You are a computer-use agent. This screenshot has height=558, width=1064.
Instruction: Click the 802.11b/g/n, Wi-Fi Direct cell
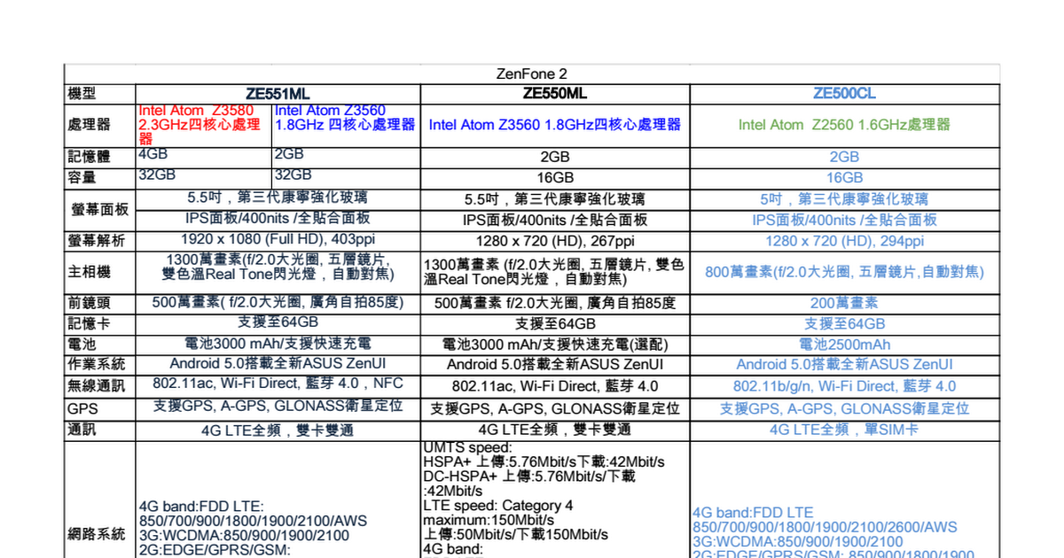click(x=844, y=386)
